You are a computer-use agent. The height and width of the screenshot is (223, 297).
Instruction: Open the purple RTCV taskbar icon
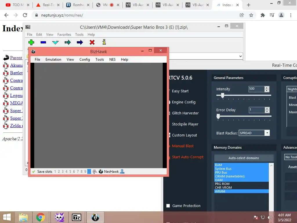(x=59, y=217)
